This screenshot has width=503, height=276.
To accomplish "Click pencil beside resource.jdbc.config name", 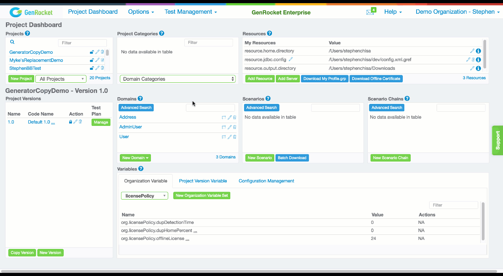I will 291,60.
